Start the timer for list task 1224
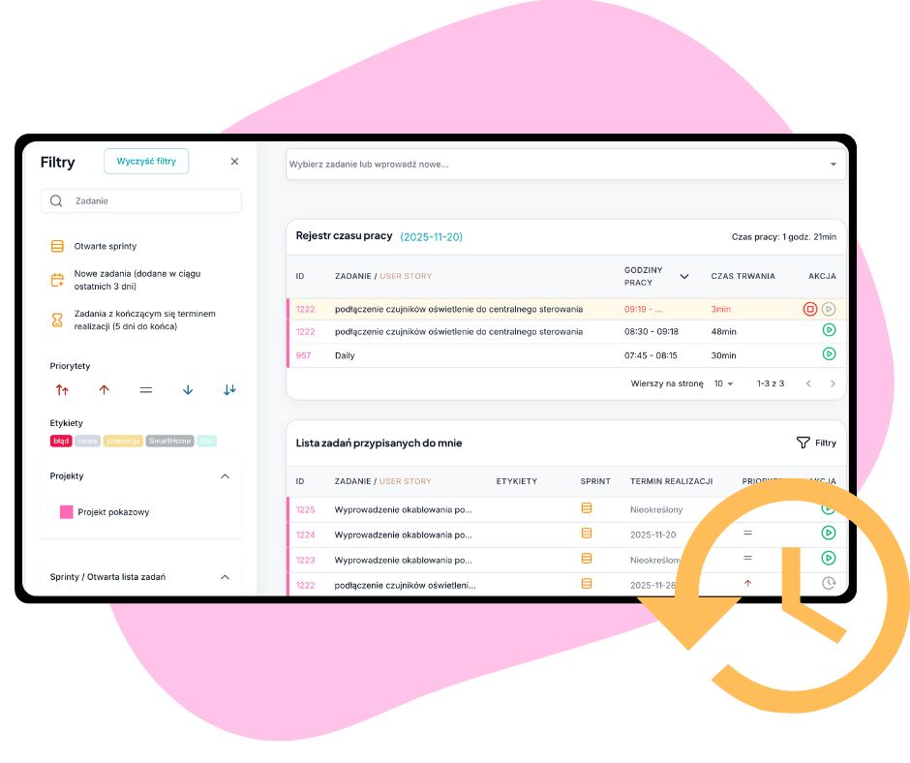This screenshot has height=763, width=910. click(828, 533)
